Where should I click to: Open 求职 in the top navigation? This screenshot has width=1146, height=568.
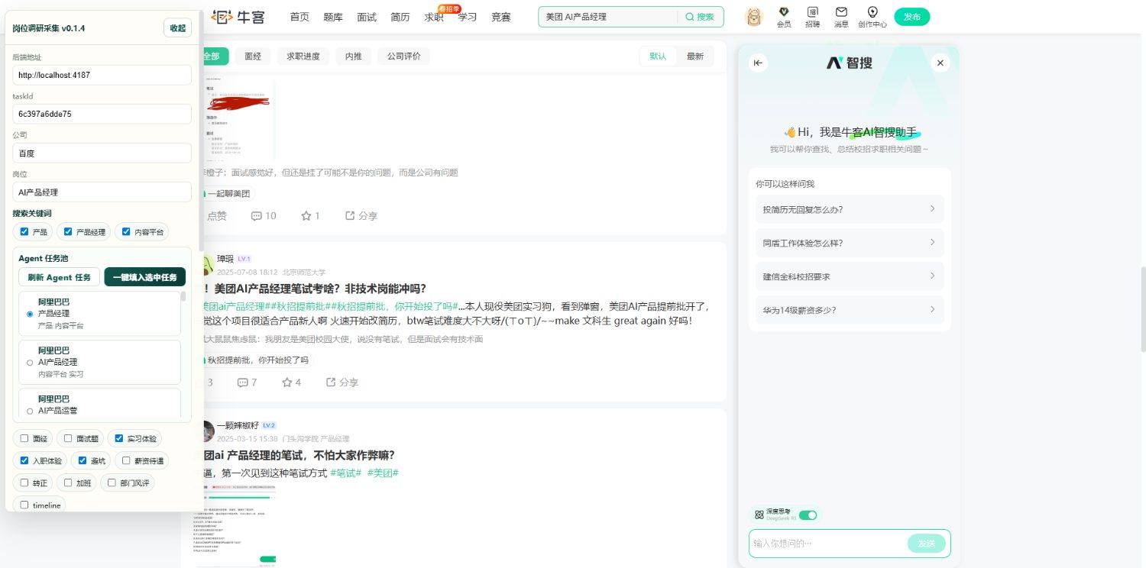click(x=434, y=17)
